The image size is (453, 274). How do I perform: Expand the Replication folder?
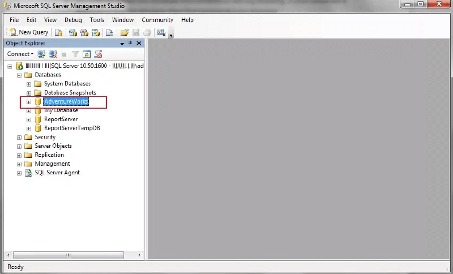[19, 155]
